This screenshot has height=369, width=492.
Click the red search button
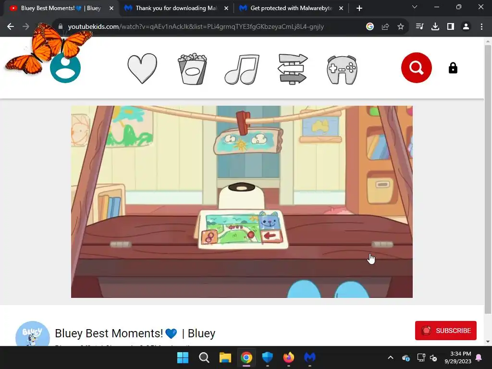(417, 68)
